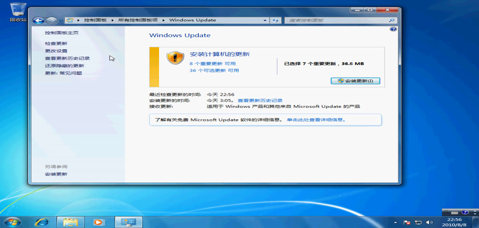Image resolution: width=479 pixels, height=228 pixels.
Task: Click 单击此处查看详细信息 link
Action: click(315, 120)
